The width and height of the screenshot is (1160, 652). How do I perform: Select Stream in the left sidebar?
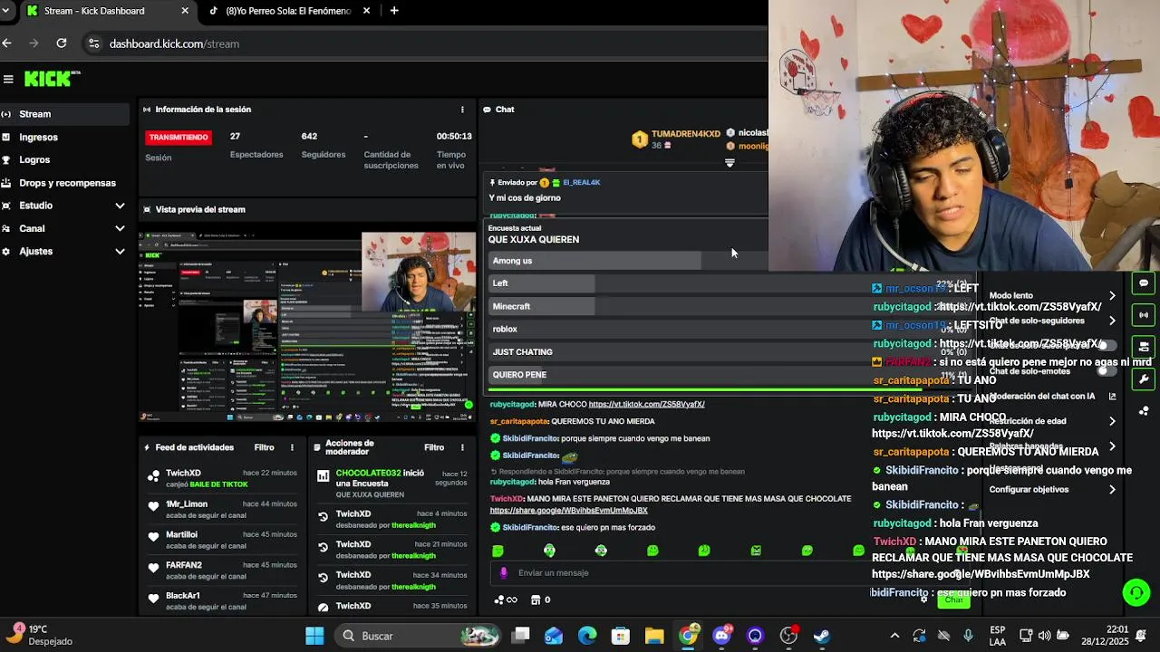pos(64,114)
